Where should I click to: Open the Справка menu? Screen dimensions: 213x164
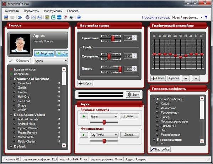coord(73,11)
